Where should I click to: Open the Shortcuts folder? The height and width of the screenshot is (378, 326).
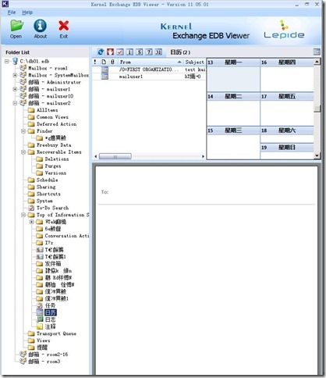click(48, 194)
